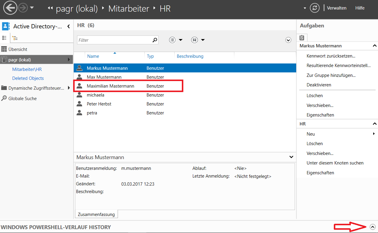Click the Dynamische Zugriffssteuerung folder icon
Viewport: 378px width, 233px height.
pos(4,88)
